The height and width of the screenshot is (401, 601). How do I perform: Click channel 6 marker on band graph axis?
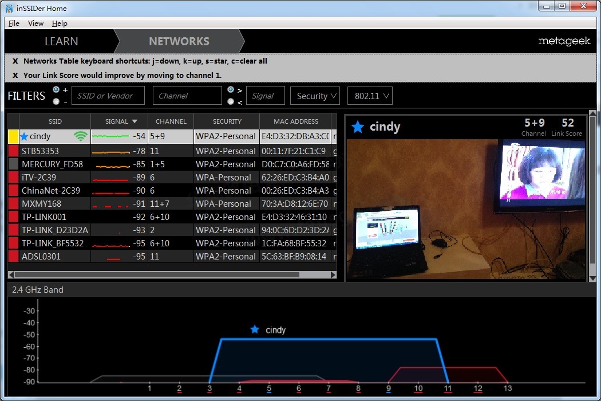299,388
